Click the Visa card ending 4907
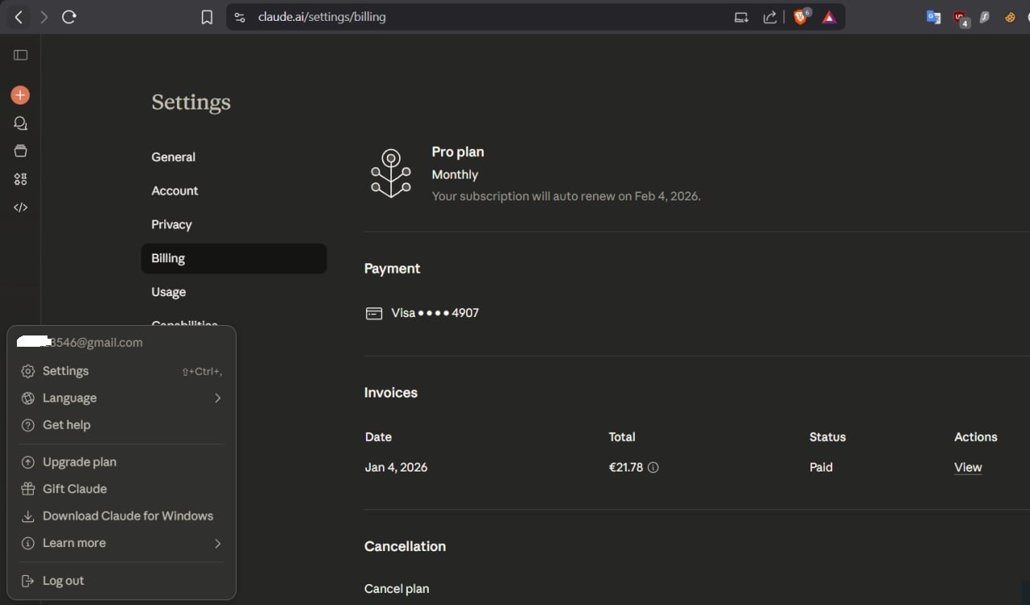This screenshot has width=1030, height=605. (435, 313)
